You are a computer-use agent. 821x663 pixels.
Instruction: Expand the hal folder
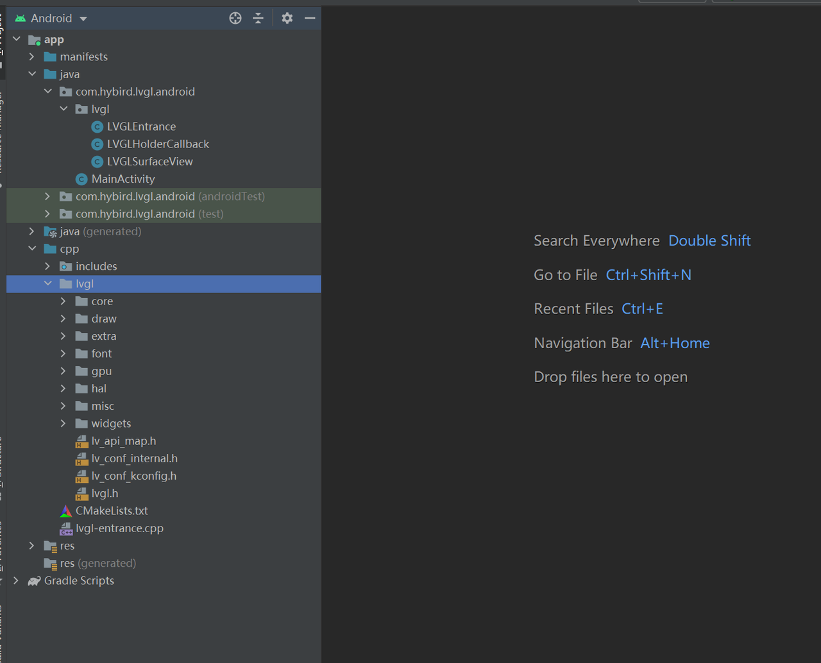click(63, 389)
